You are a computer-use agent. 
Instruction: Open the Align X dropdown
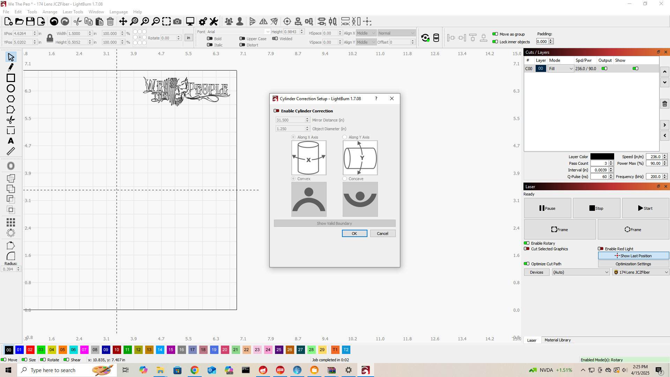point(366,33)
